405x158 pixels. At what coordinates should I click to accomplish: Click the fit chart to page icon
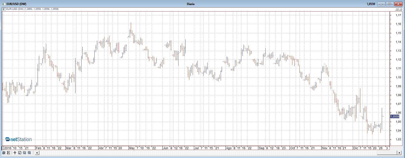click(20, 153)
